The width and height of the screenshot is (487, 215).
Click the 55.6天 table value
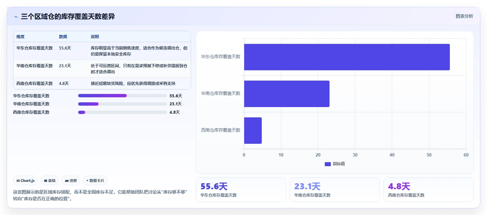click(65, 48)
